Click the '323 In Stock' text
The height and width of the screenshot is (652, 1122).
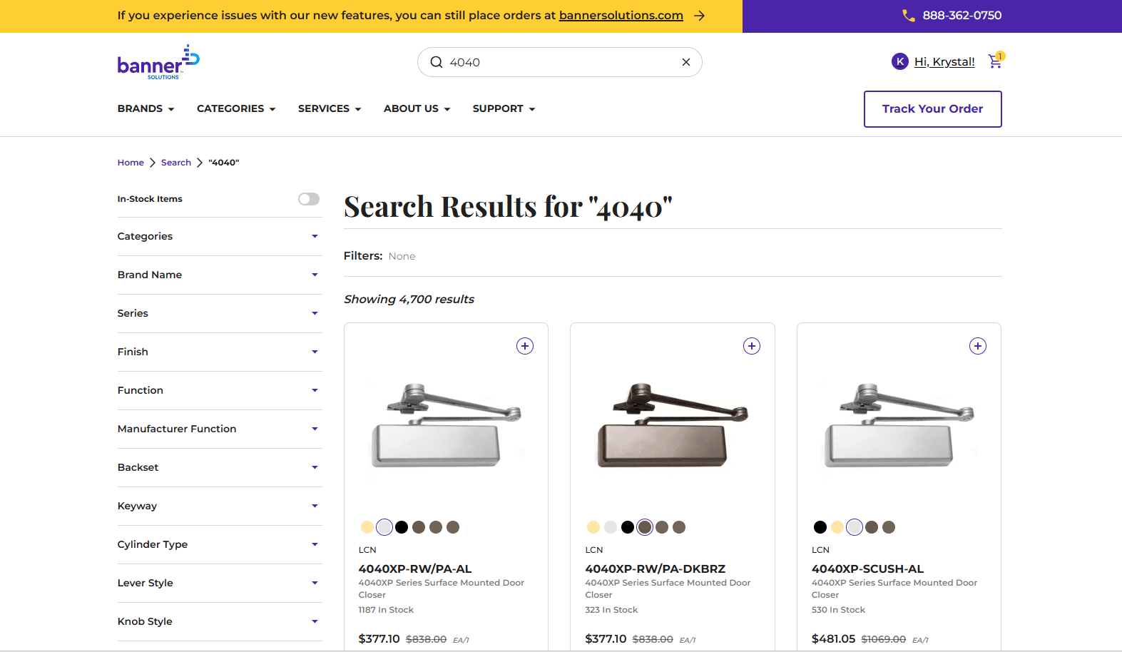coord(612,610)
